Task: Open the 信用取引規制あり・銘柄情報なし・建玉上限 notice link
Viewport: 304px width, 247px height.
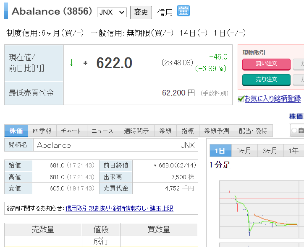Action: 119,208
